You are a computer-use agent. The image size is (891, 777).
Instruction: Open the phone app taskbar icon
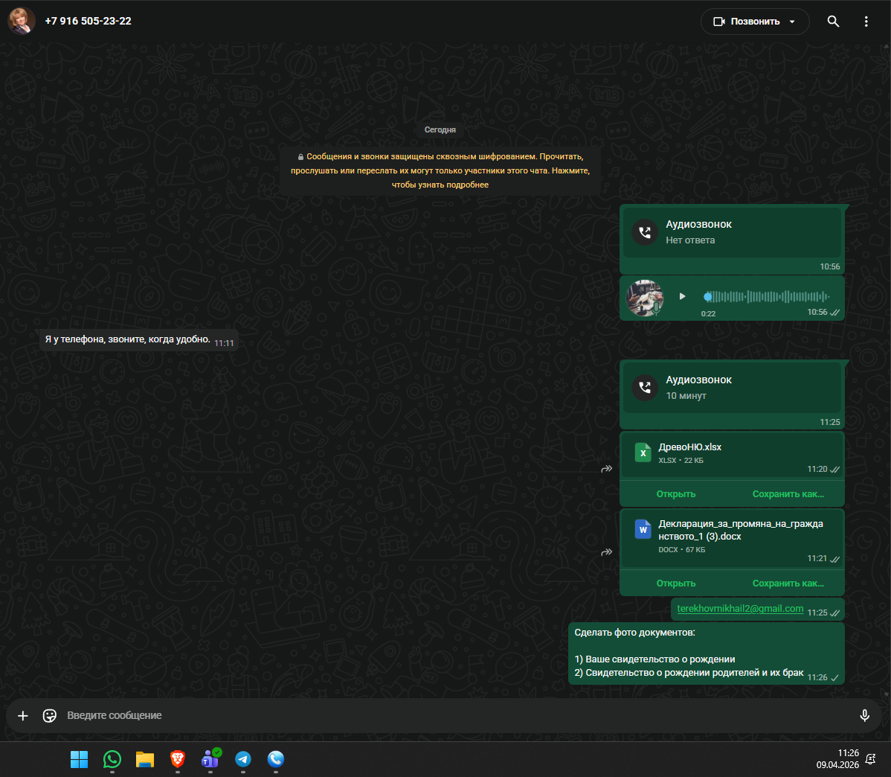point(276,759)
